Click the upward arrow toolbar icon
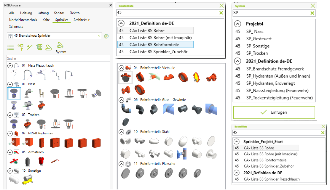Image resolution: width=330 pixels, height=190 pixels. click(20, 47)
